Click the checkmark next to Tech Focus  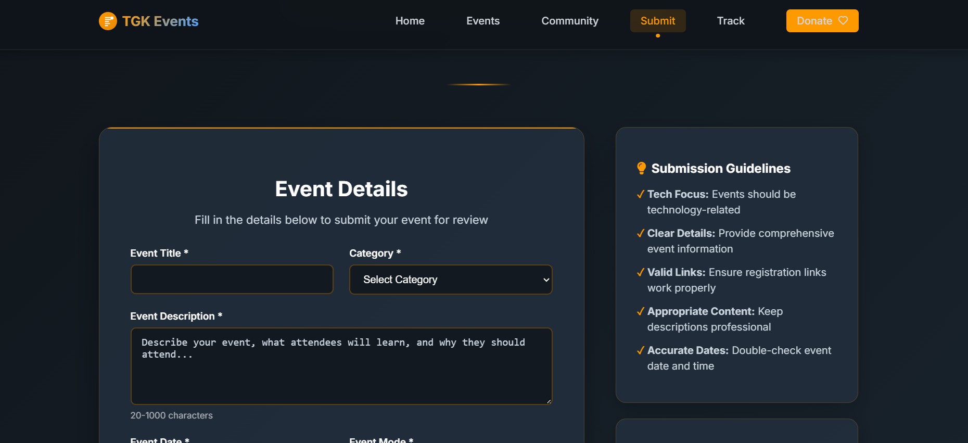point(641,194)
